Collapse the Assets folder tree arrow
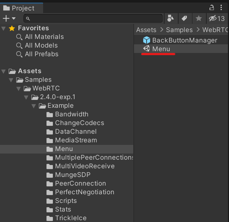 4,71
